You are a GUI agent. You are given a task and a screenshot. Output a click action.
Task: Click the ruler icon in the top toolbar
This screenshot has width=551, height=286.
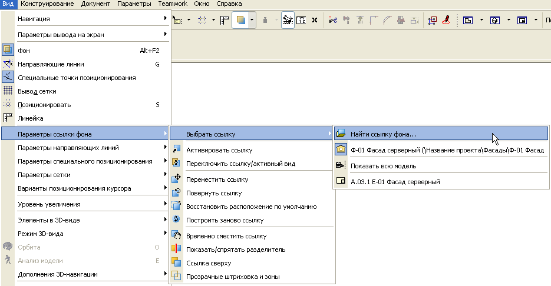pos(225,19)
